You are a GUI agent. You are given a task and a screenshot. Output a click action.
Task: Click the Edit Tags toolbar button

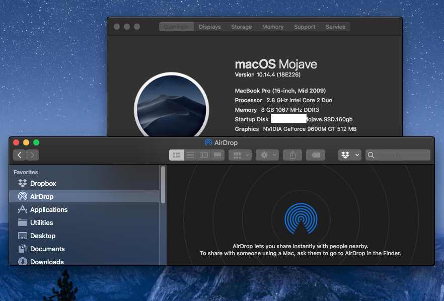coord(316,155)
